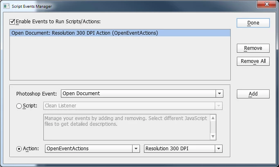Click the Script Events Manager title bar icon
This screenshot has width=279, height=167.
click(7, 6)
